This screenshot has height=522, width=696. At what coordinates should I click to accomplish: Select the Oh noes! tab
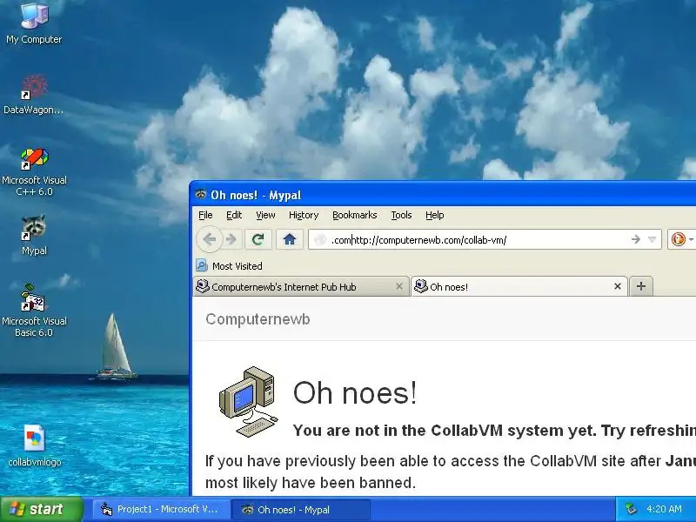click(x=519, y=287)
